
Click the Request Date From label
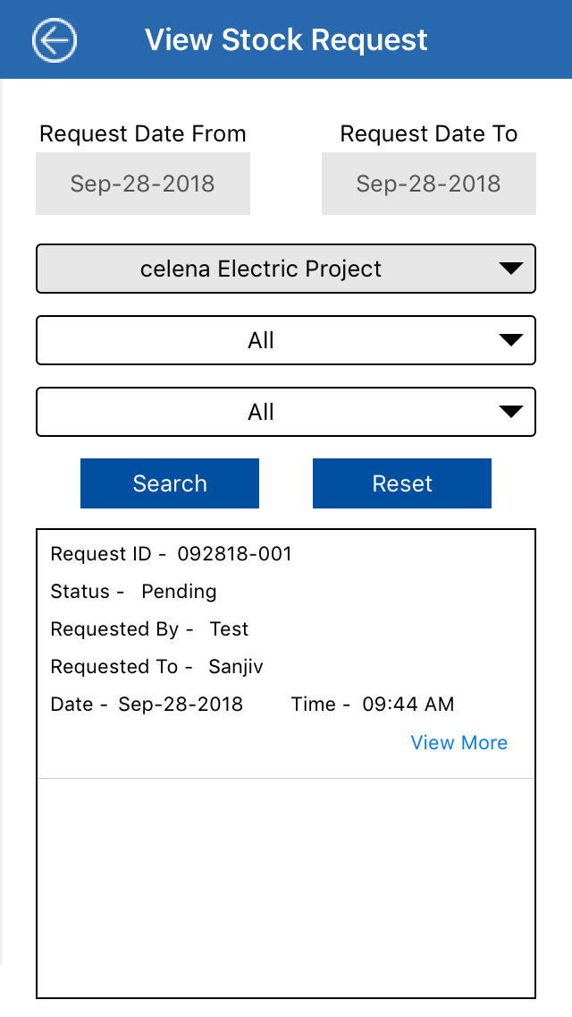pyautogui.click(x=143, y=134)
